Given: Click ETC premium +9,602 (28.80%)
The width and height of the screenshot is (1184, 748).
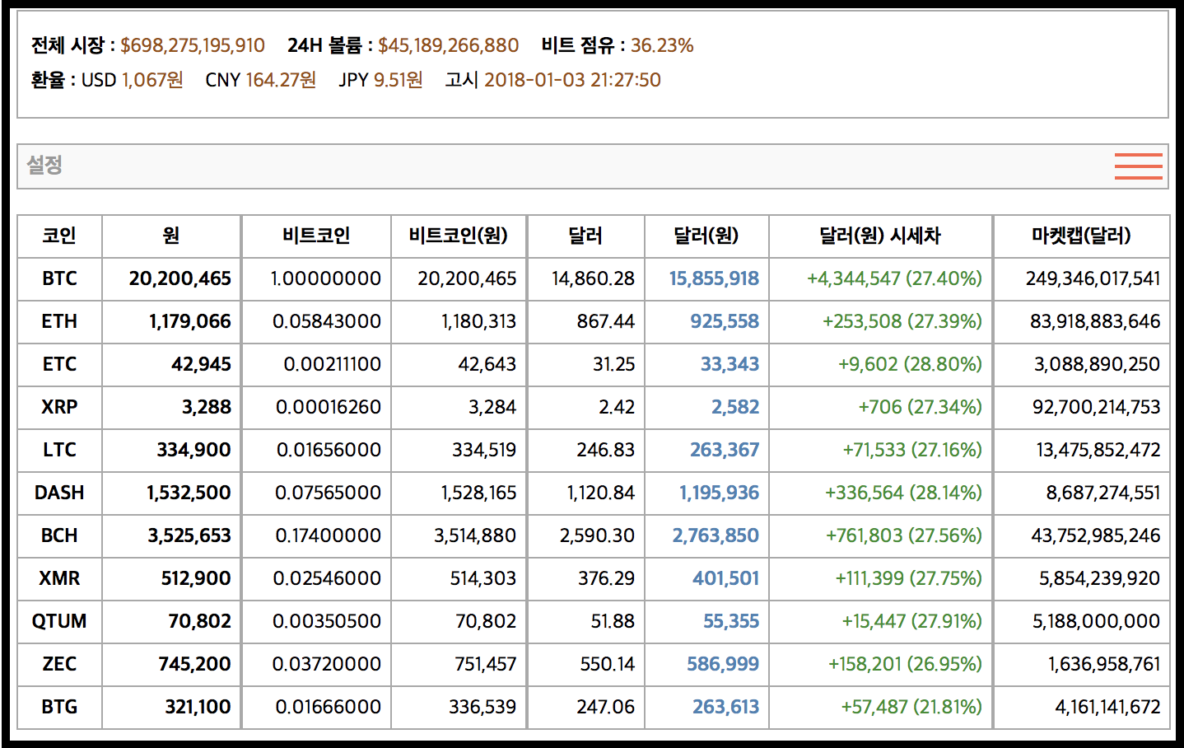Looking at the screenshot, I should click(910, 365).
